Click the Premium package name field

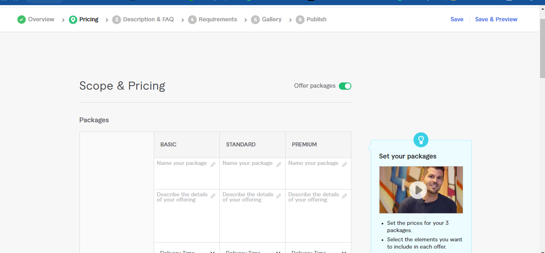point(318,173)
